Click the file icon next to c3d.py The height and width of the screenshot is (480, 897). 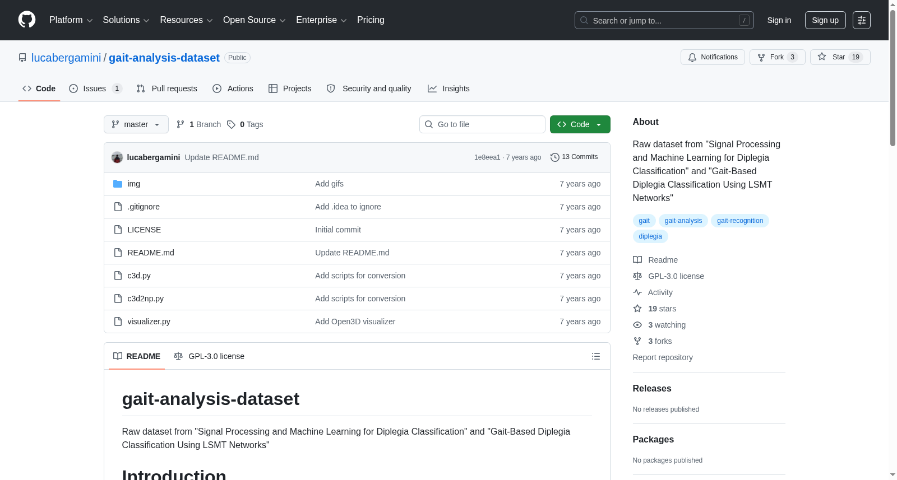tap(118, 276)
